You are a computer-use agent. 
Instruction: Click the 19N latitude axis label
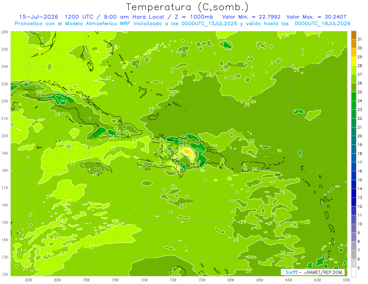4,153
